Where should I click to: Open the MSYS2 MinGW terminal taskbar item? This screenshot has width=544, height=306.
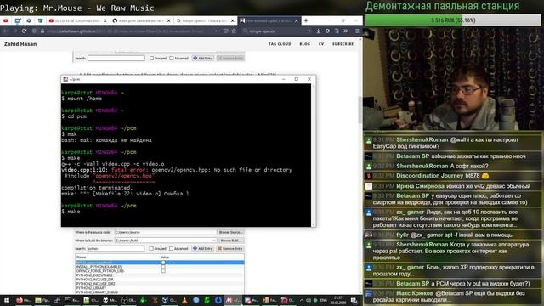[232, 300]
